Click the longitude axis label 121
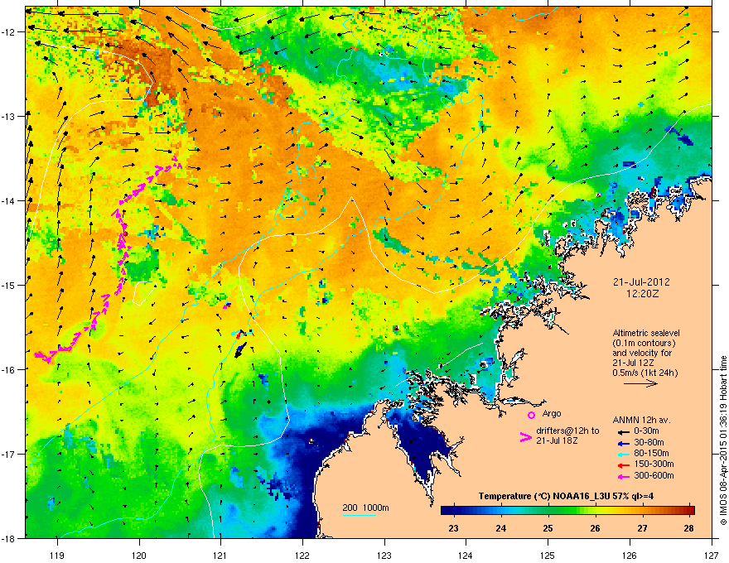This screenshot has height=563, width=729. tap(220, 555)
